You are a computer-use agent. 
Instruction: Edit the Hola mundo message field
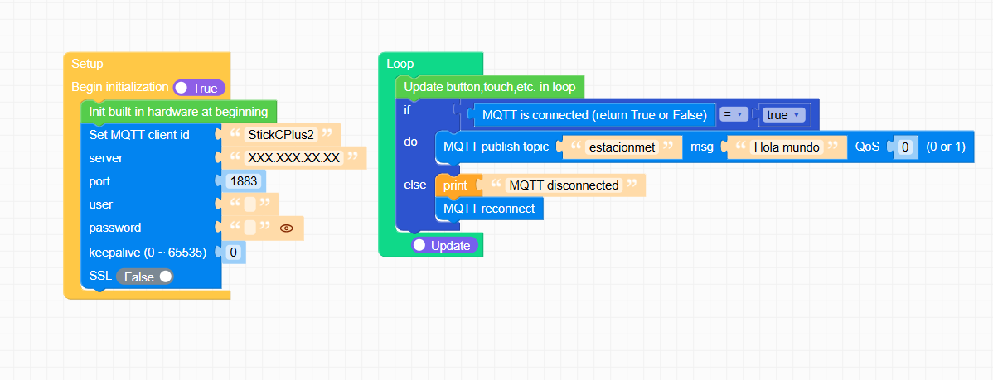pyautogui.click(x=786, y=147)
